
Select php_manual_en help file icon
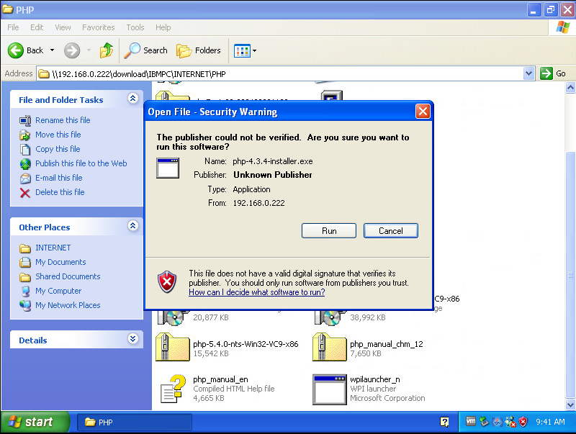point(173,389)
